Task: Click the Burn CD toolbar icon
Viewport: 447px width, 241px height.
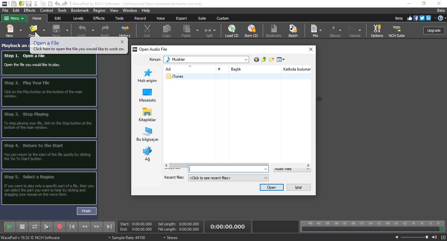Action: pos(251,31)
